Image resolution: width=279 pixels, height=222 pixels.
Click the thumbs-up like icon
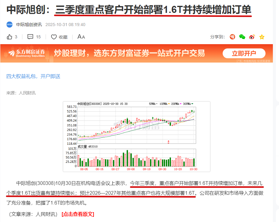[x=9, y=37]
